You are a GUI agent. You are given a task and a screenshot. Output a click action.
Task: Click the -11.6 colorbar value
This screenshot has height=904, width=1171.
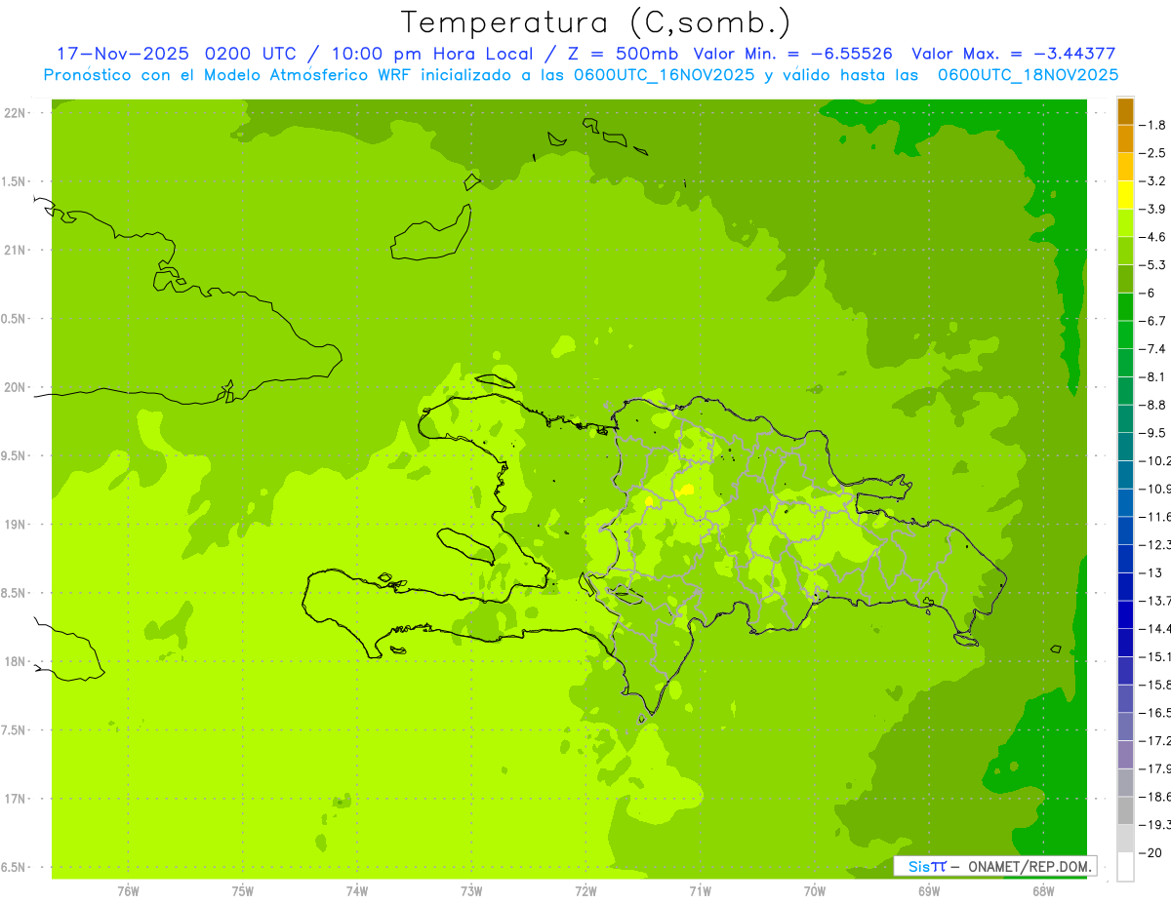point(1155,516)
